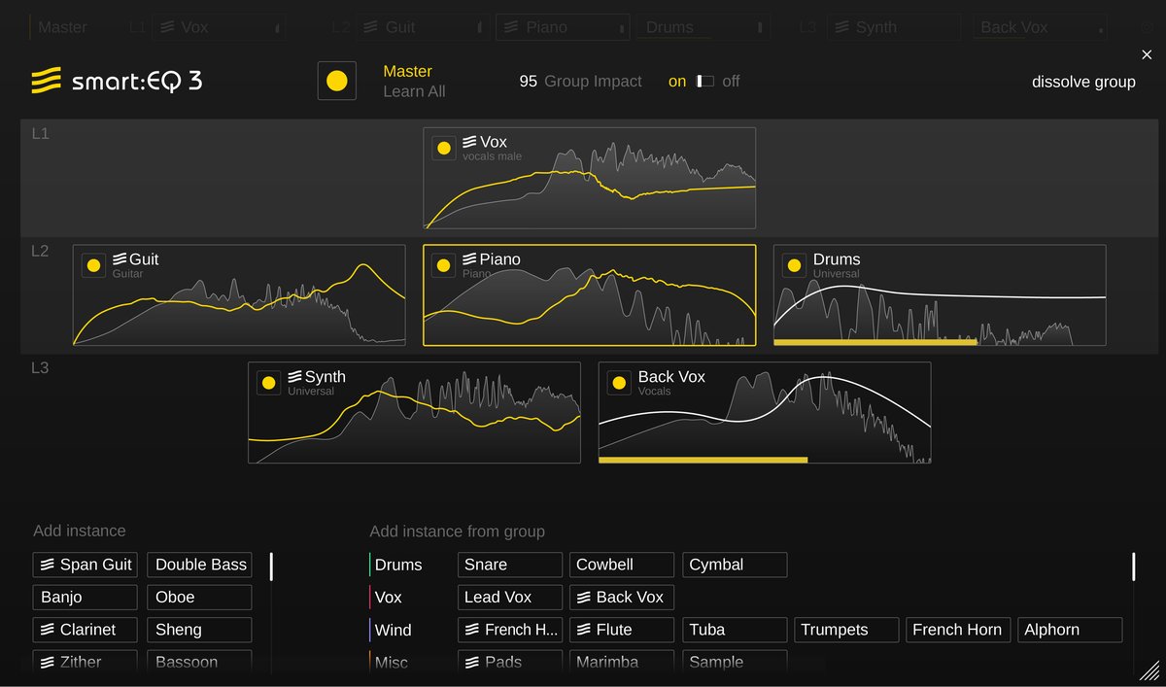Click the resize grip in the bottom corner

[1149, 670]
